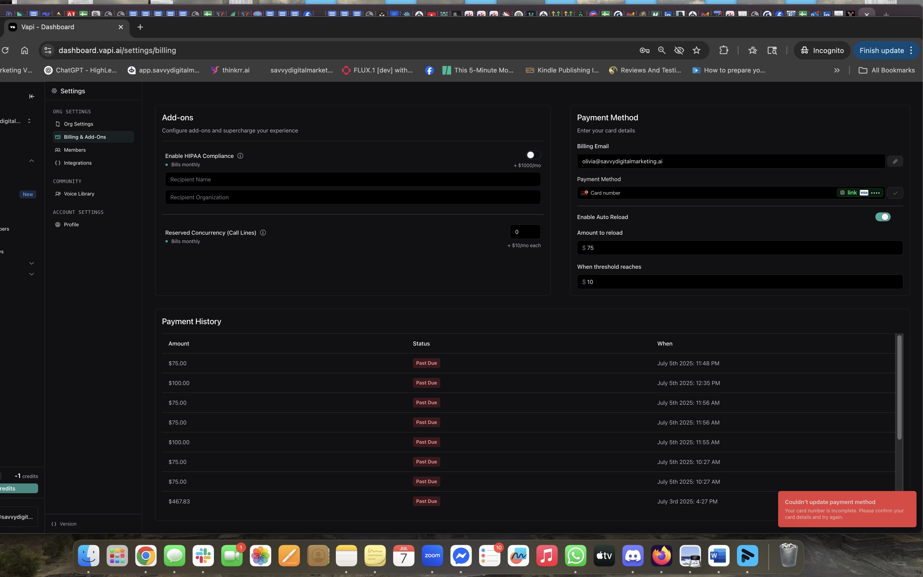
Task: Click the HIPAA Compliance info icon
Action: tap(240, 156)
